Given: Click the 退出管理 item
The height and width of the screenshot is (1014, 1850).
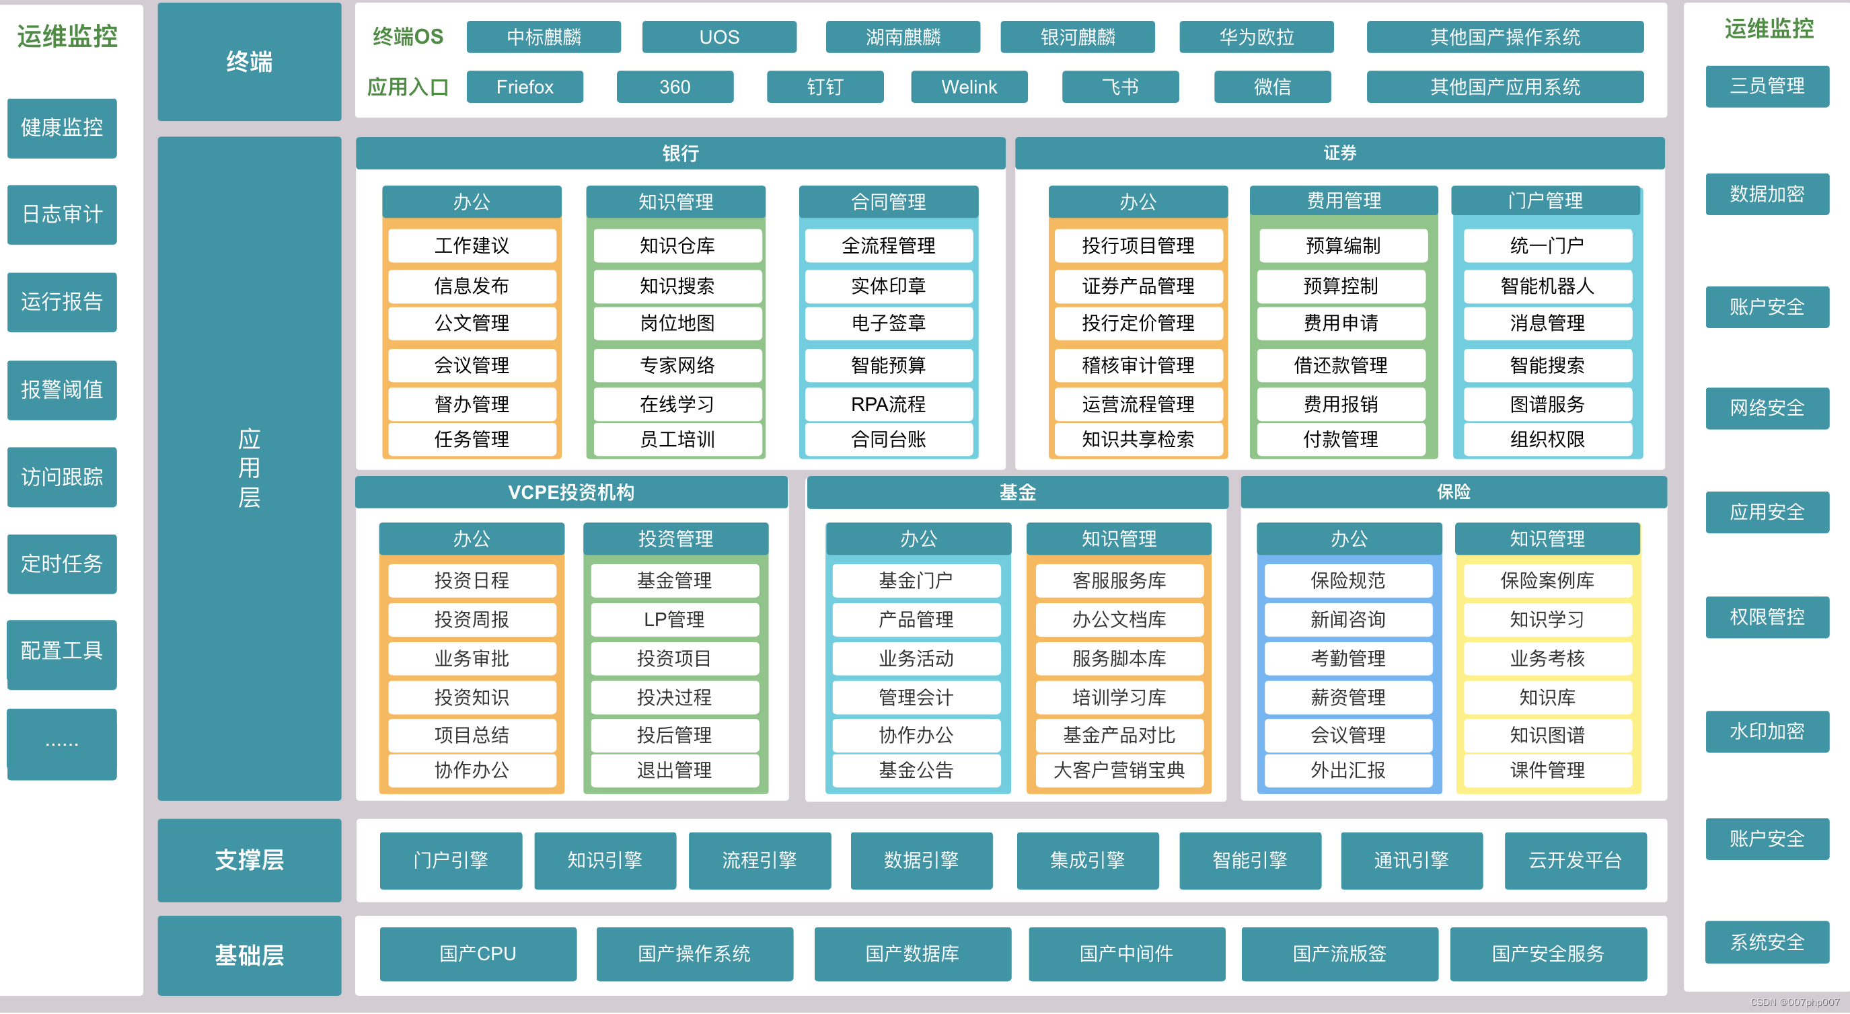Looking at the screenshot, I should click(x=674, y=771).
